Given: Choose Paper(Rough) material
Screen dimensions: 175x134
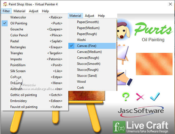Looking at the screenshot, I should click(92, 34).
